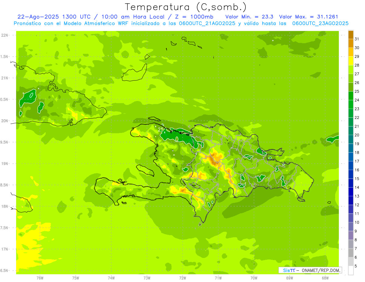Click the '72W' longitude axis label
Viewport: 365px width, 282px height.
pyautogui.click(x=182, y=278)
